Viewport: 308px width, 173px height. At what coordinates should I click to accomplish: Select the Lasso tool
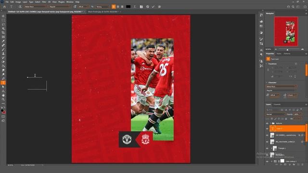pyautogui.click(x=3, y=25)
